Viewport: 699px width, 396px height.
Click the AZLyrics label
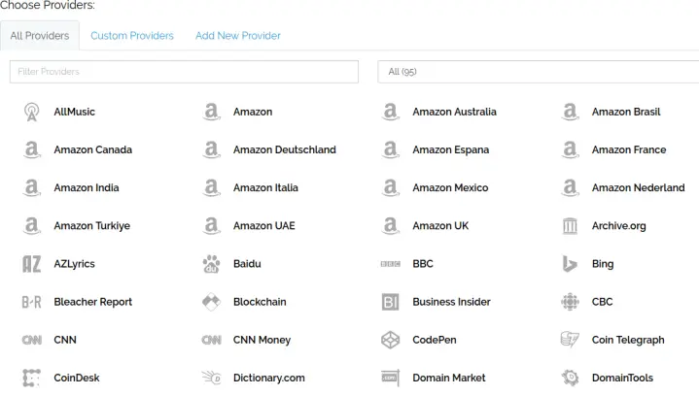click(75, 264)
